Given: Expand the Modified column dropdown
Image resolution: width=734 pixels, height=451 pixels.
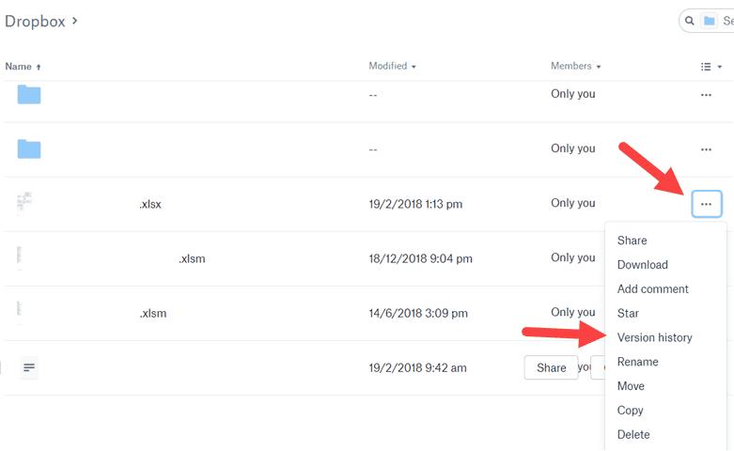Looking at the screenshot, I should point(392,67).
